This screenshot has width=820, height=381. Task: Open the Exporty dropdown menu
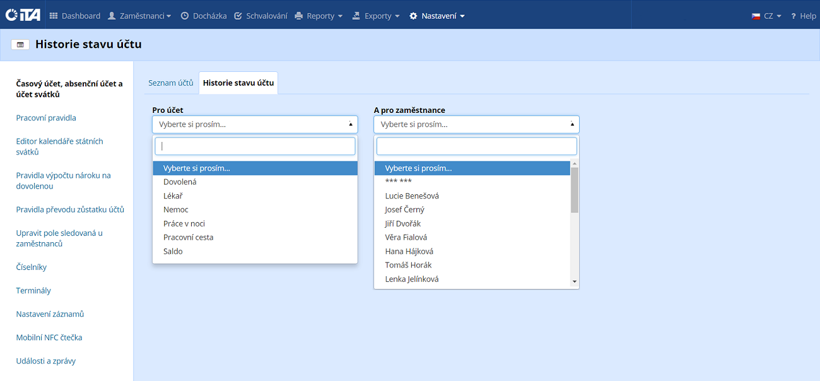tap(376, 16)
